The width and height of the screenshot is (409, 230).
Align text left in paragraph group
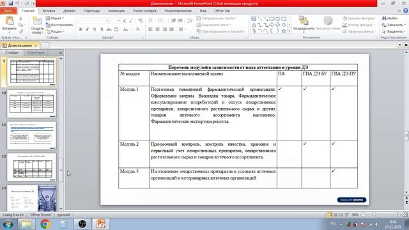click(x=151, y=29)
